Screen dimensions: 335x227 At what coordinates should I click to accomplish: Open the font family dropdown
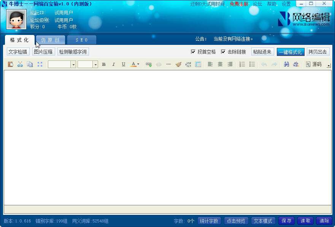tap(73, 64)
